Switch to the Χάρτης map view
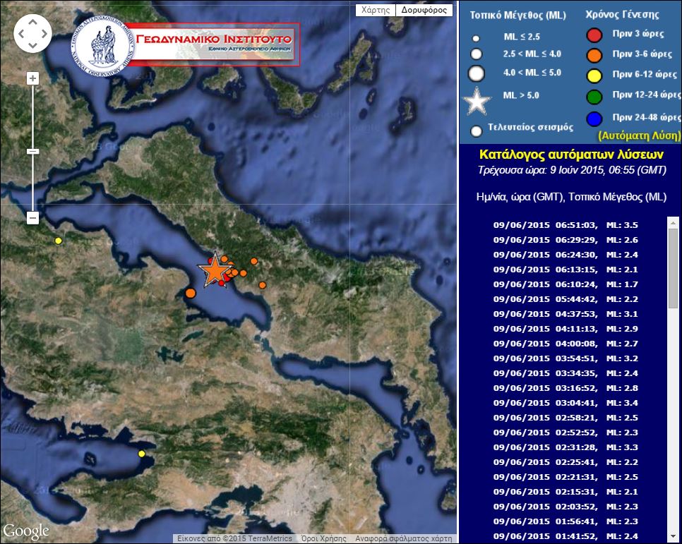 375,10
